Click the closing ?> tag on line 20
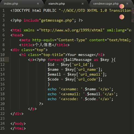Image resolution: width=134 pixels, height=134 pixels. (x=41, y=104)
